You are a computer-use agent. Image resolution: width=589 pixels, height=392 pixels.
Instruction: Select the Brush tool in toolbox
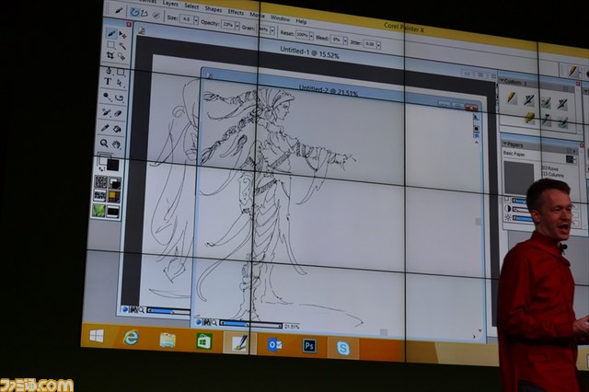click(x=111, y=33)
